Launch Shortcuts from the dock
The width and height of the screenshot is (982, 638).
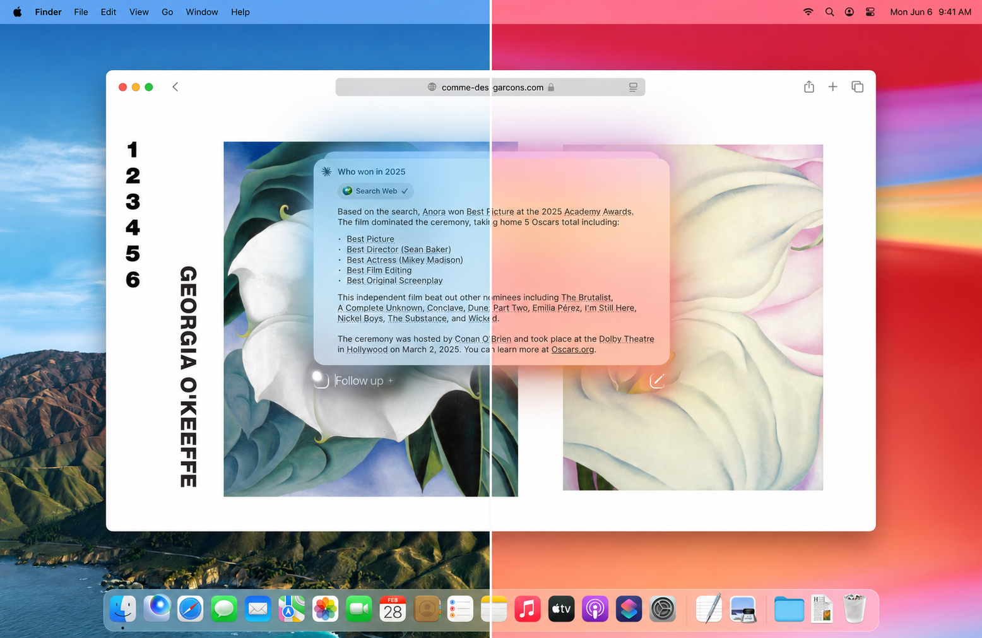(x=629, y=609)
